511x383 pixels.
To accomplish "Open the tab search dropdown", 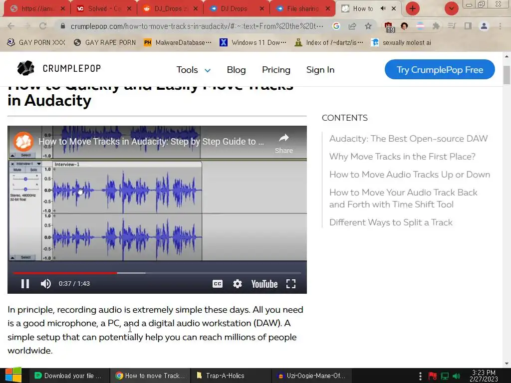I will click(451, 8).
